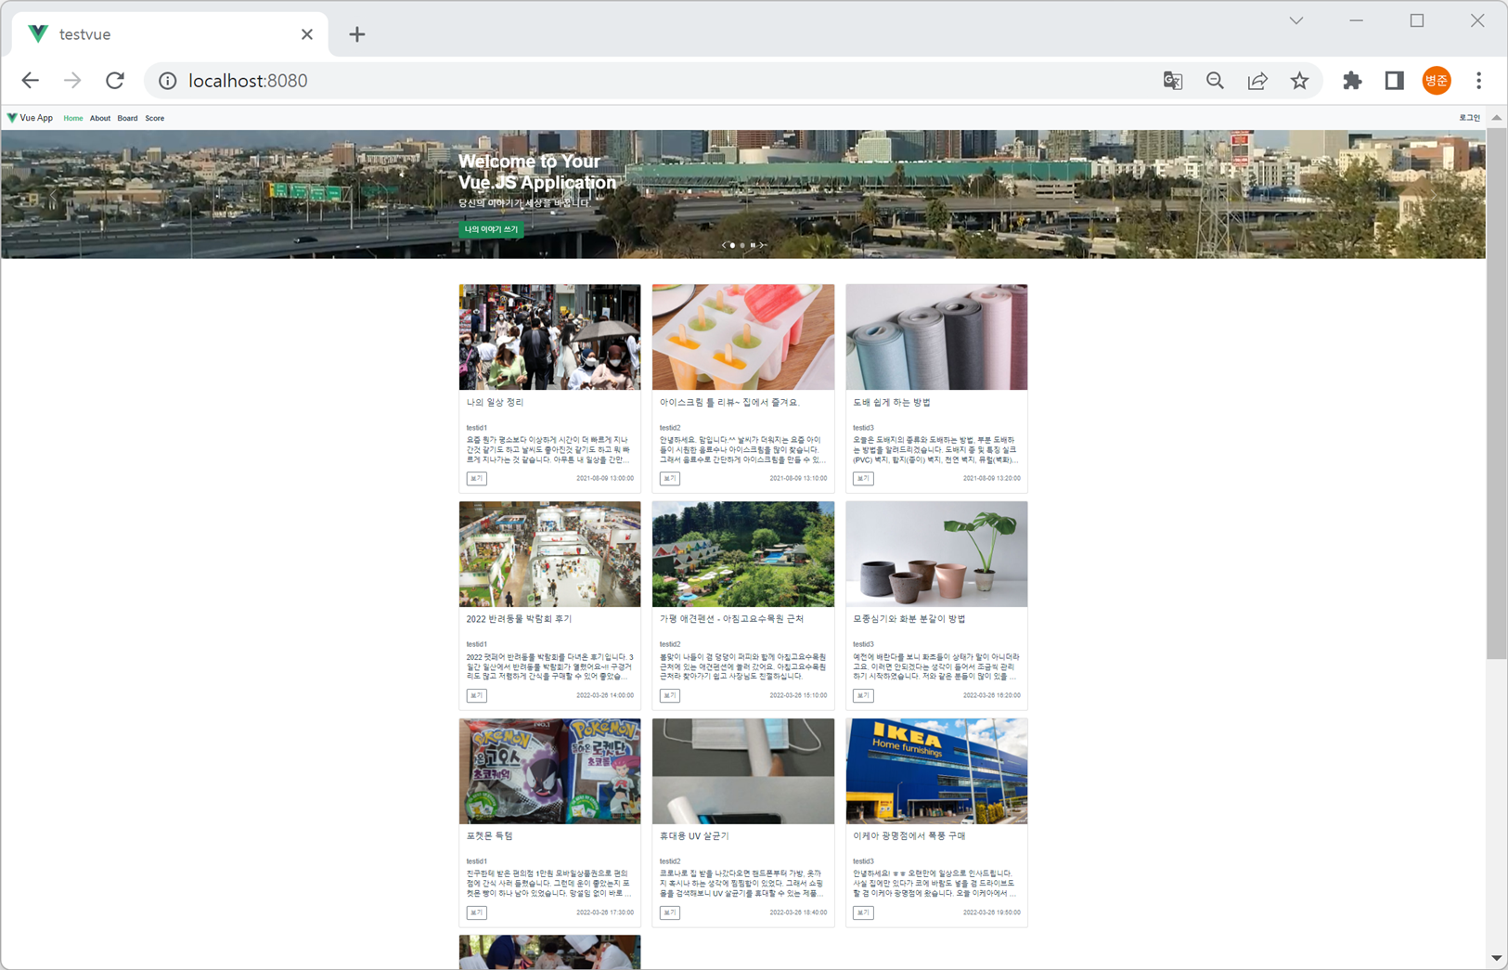Open the UV sterilizer and mask thumbnail

click(743, 771)
